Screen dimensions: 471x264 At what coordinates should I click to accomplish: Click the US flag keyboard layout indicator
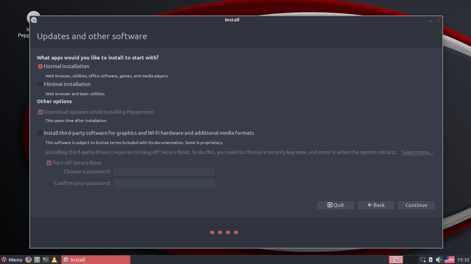449,260
